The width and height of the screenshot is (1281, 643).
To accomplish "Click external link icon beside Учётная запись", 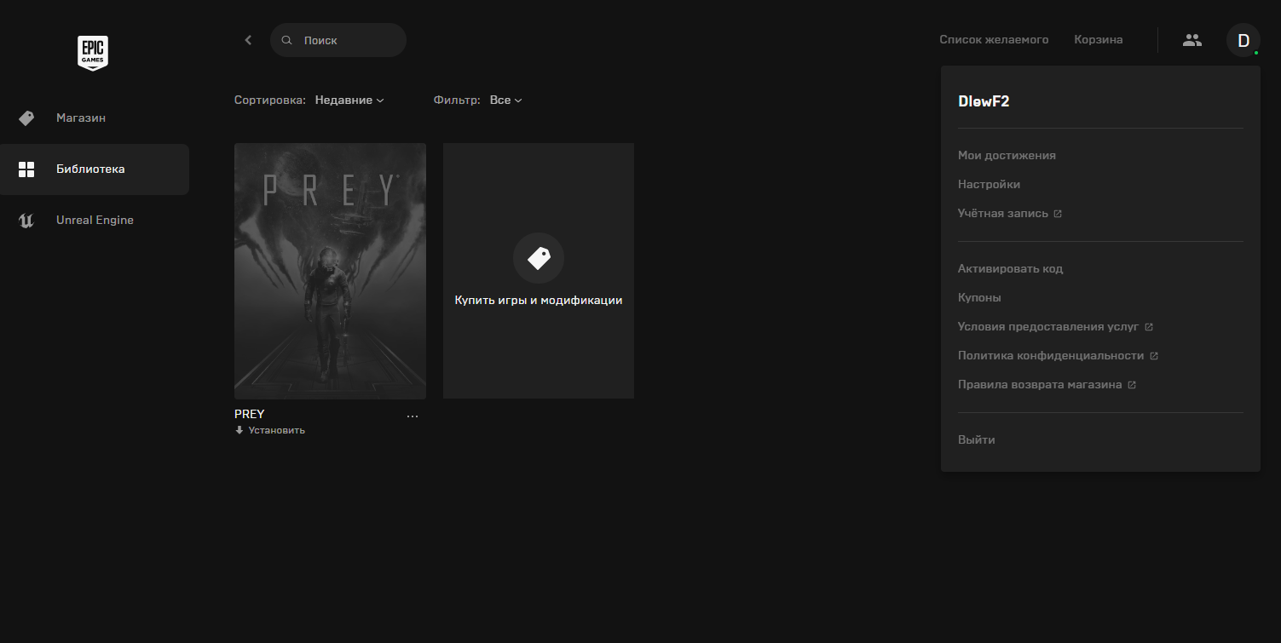I will click(1058, 214).
